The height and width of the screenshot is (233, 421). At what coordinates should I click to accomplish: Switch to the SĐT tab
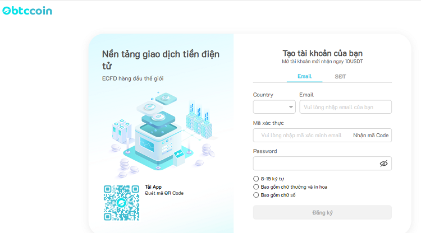pyautogui.click(x=340, y=76)
